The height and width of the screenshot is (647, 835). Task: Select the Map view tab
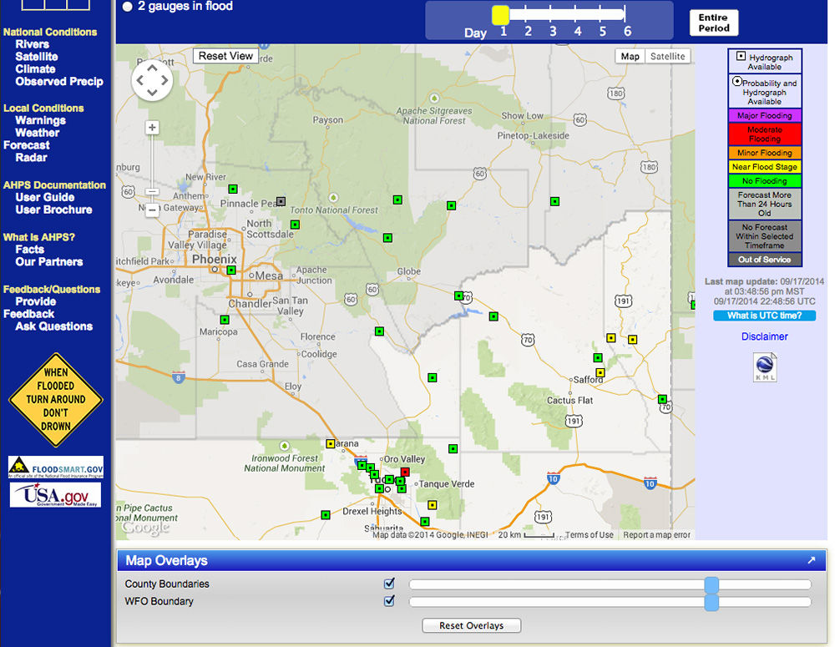(x=630, y=56)
